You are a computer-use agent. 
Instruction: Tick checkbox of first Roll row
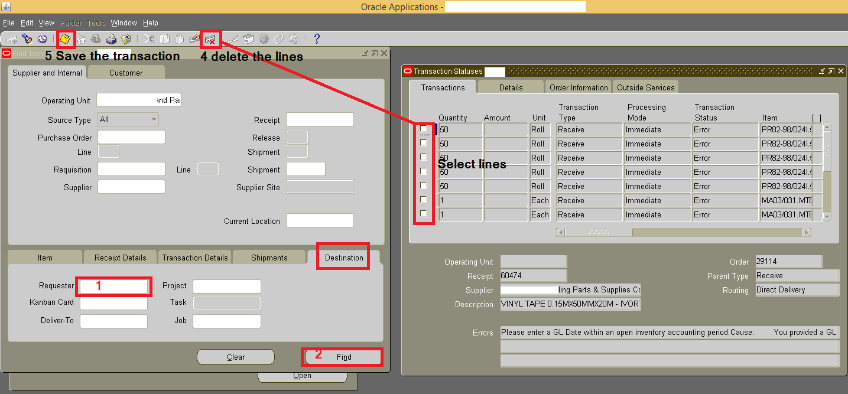(x=424, y=129)
